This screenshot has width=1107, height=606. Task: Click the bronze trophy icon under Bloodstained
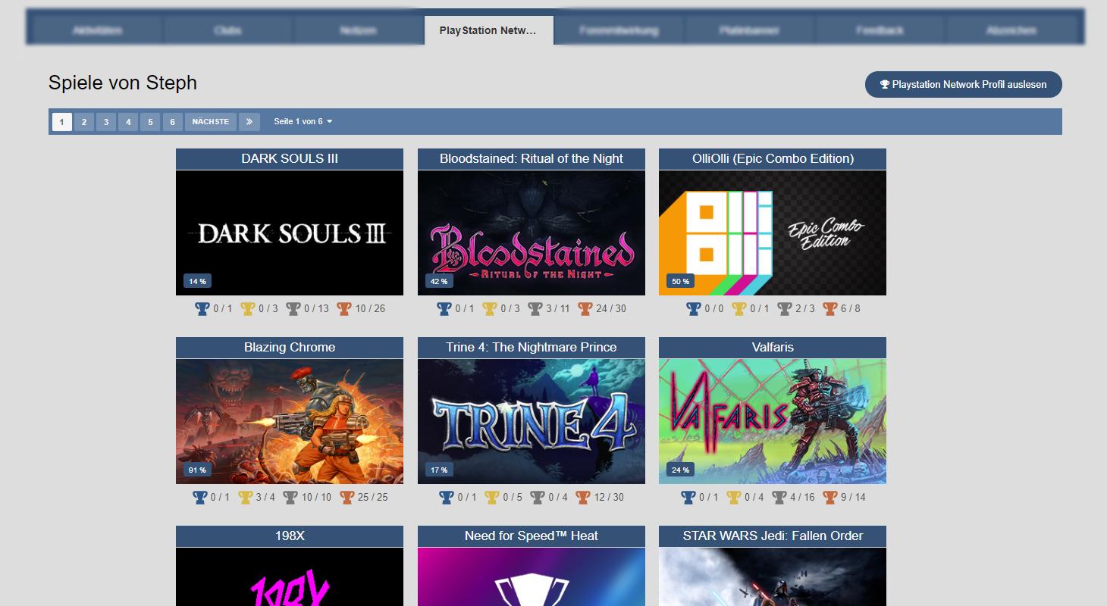[584, 308]
